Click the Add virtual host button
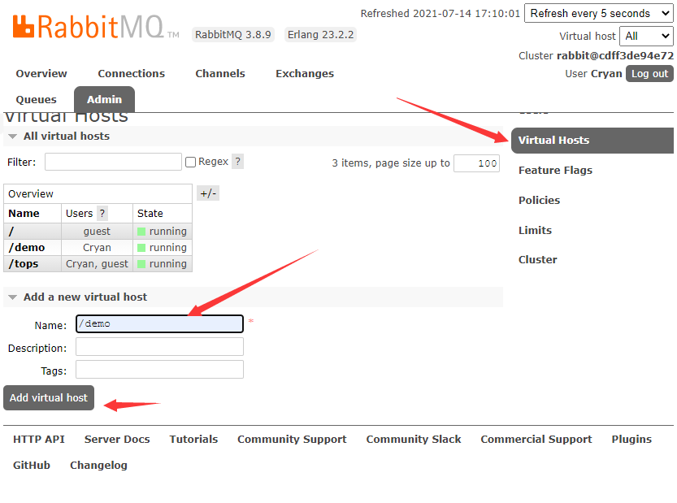The width and height of the screenshot is (677, 503). click(49, 397)
